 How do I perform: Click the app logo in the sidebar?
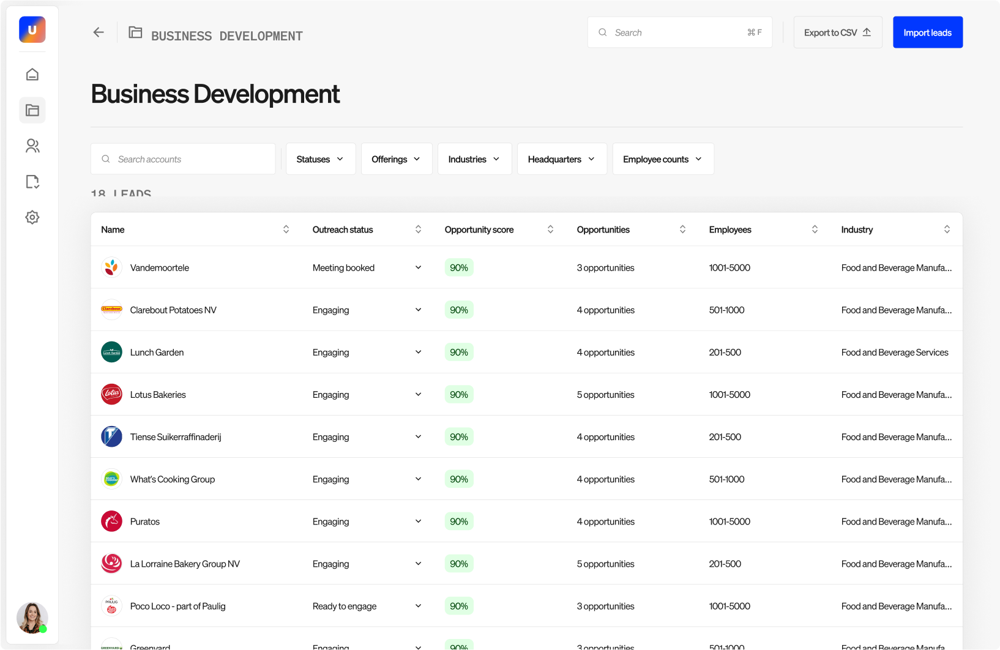[32, 29]
